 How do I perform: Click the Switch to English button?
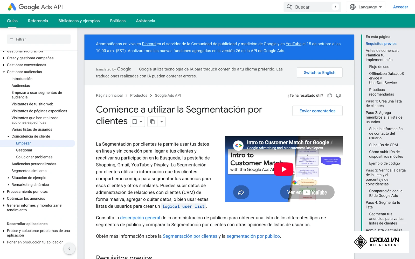click(320, 73)
